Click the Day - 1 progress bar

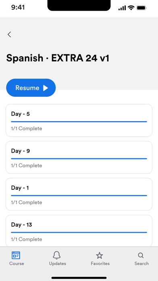(79, 195)
